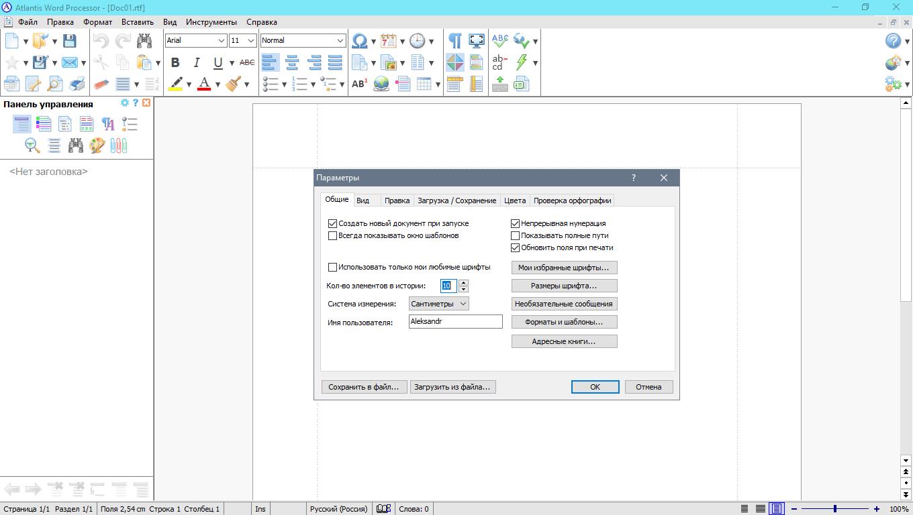Click the format painter brush icon
Screen dimensions: 913x515
click(x=234, y=84)
